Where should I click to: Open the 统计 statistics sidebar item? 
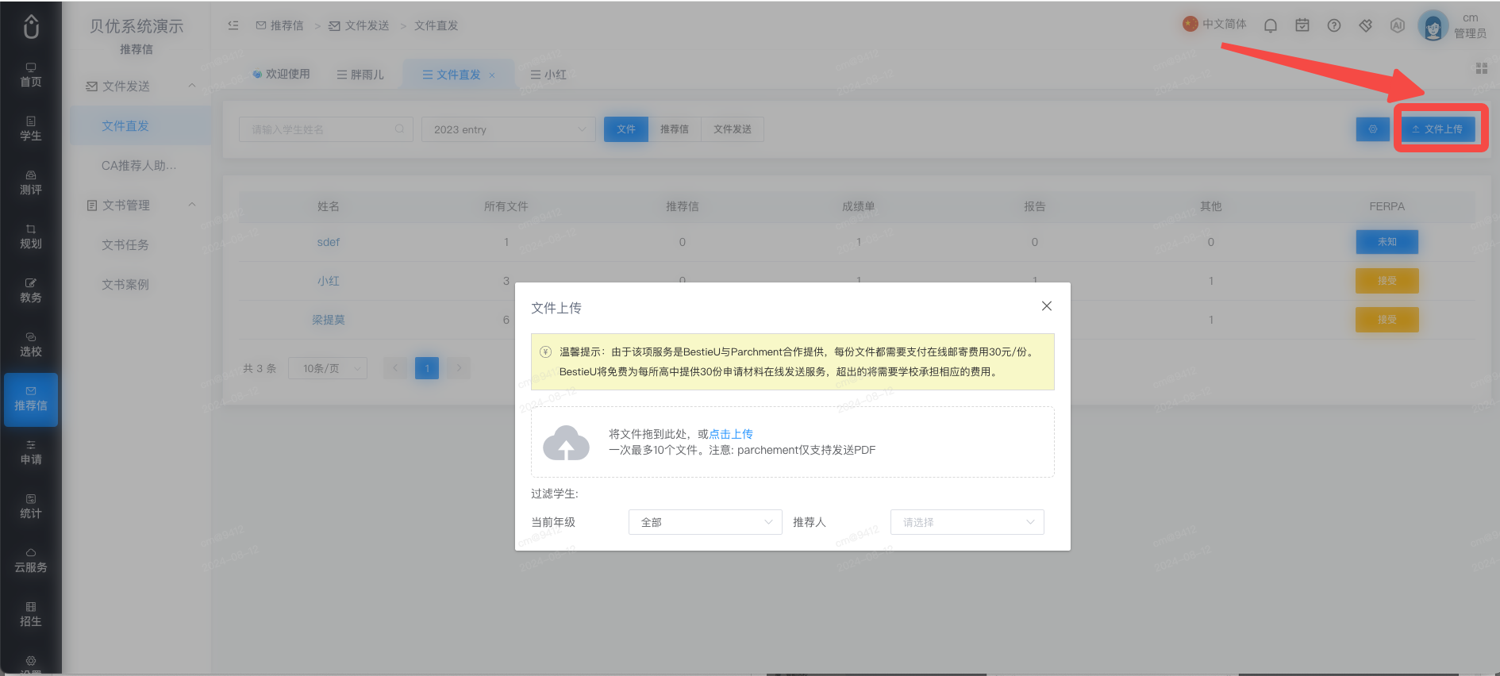click(x=31, y=506)
